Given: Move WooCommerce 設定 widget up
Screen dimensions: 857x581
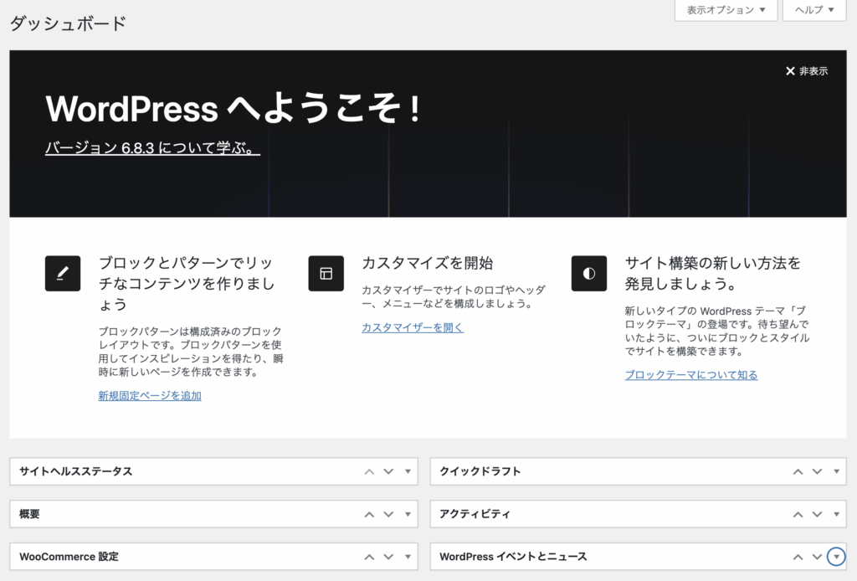Looking at the screenshot, I should [369, 557].
